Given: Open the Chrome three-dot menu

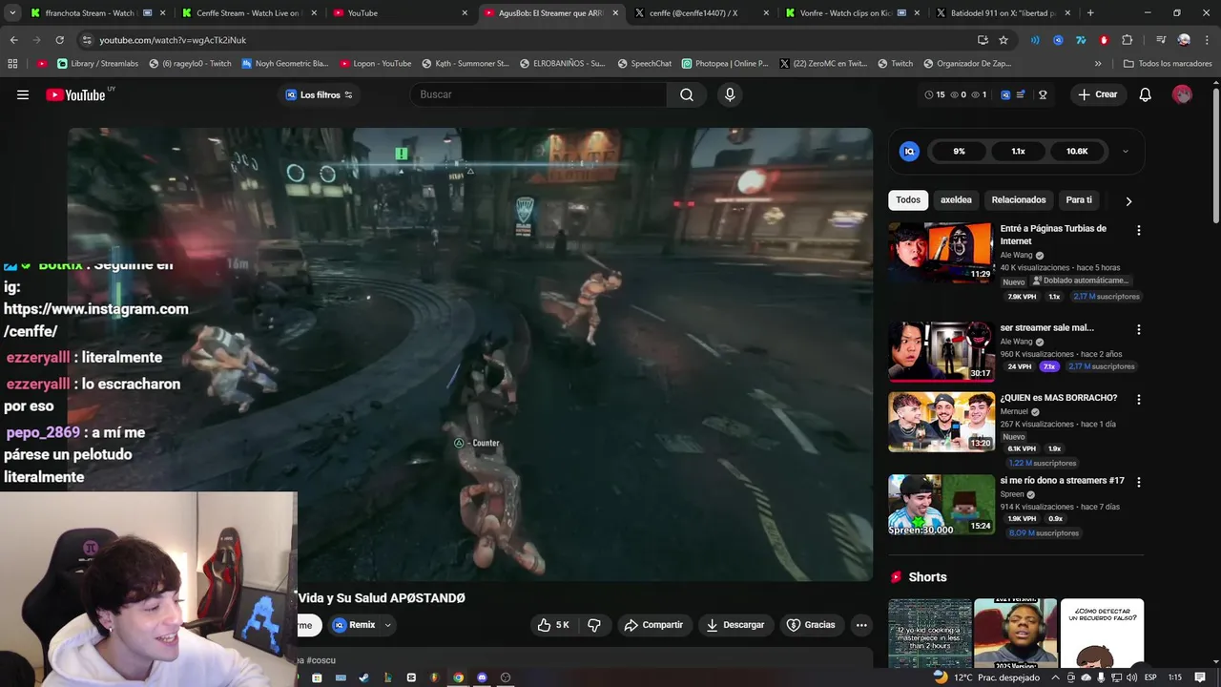Looking at the screenshot, I should [1206, 40].
